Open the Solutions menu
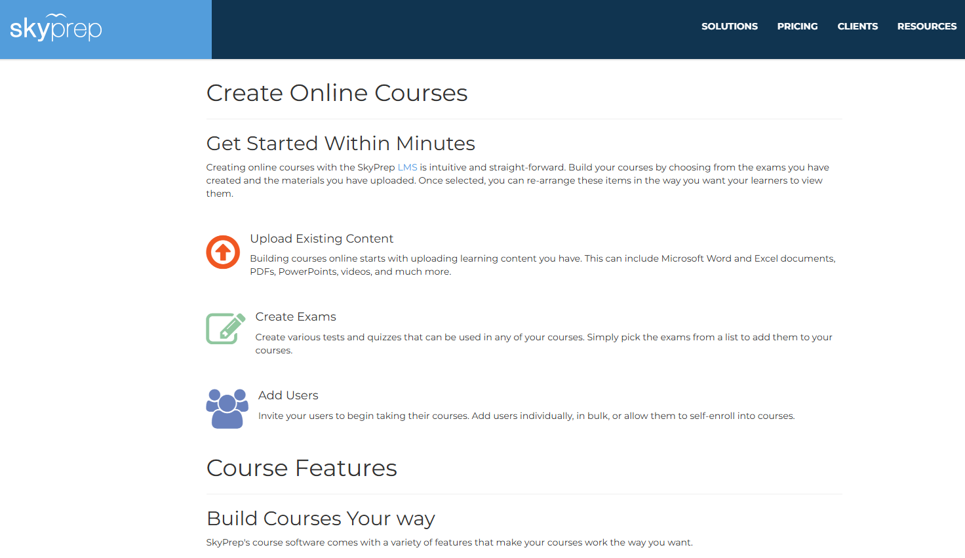The width and height of the screenshot is (965, 558). [730, 26]
